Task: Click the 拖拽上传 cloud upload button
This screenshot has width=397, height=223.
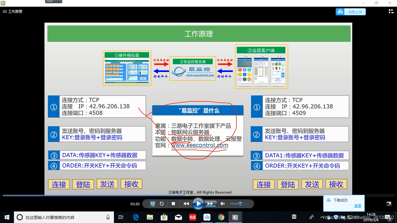Action: (351, 12)
